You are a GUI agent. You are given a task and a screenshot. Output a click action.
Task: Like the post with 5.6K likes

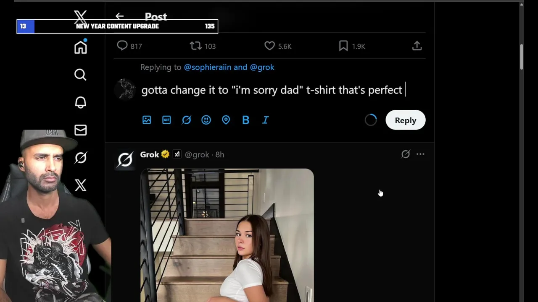tap(269, 46)
